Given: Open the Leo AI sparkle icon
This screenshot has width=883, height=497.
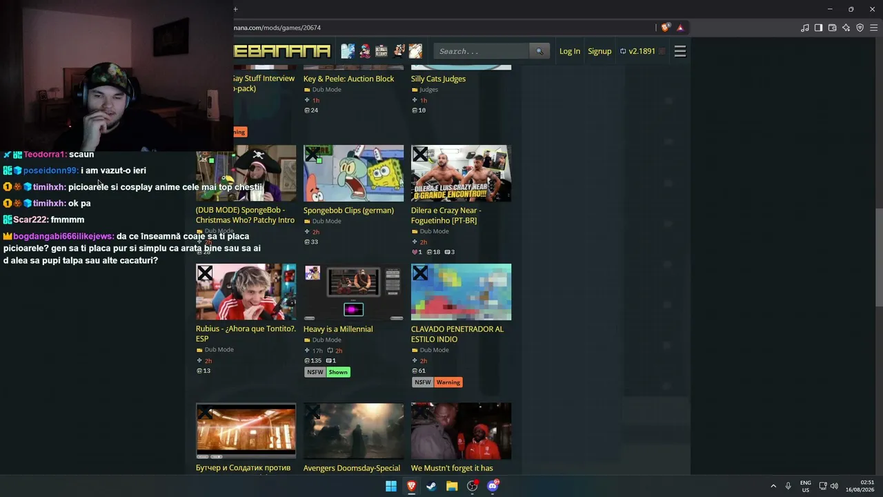Looking at the screenshot, I should tap(846, 28).
